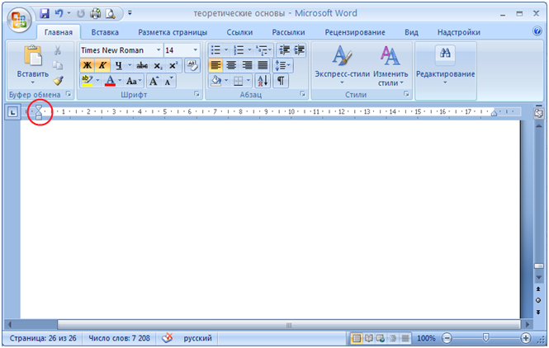Toggle subscript formatting
Screen dimensions: 549x348
pyautogui.click(x=158, y=65)
